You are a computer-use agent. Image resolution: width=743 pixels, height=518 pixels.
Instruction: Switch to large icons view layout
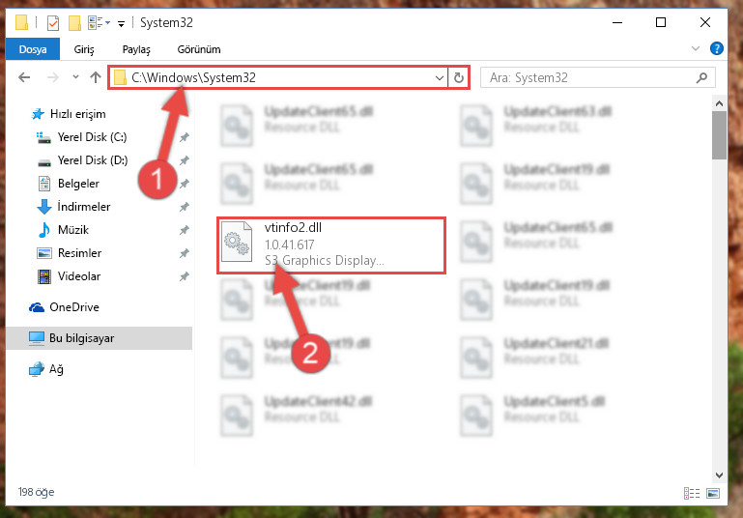(x=713, y=493)
